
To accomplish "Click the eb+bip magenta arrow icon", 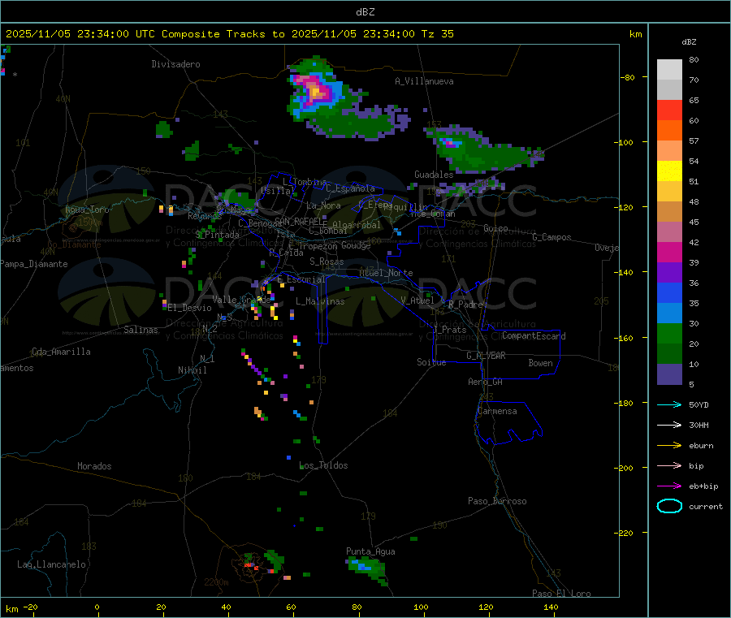I will click(x=669, y=486).
